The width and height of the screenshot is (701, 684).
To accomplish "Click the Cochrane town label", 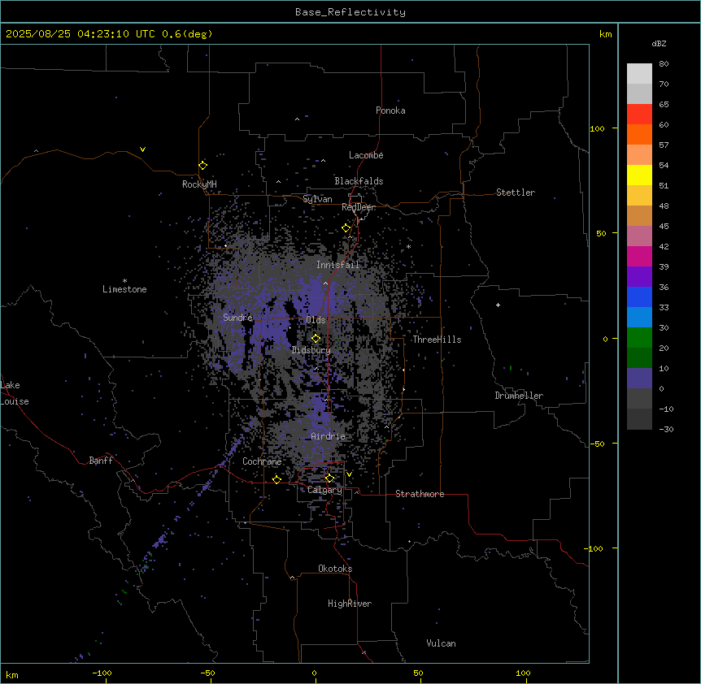I will point(262,461).
